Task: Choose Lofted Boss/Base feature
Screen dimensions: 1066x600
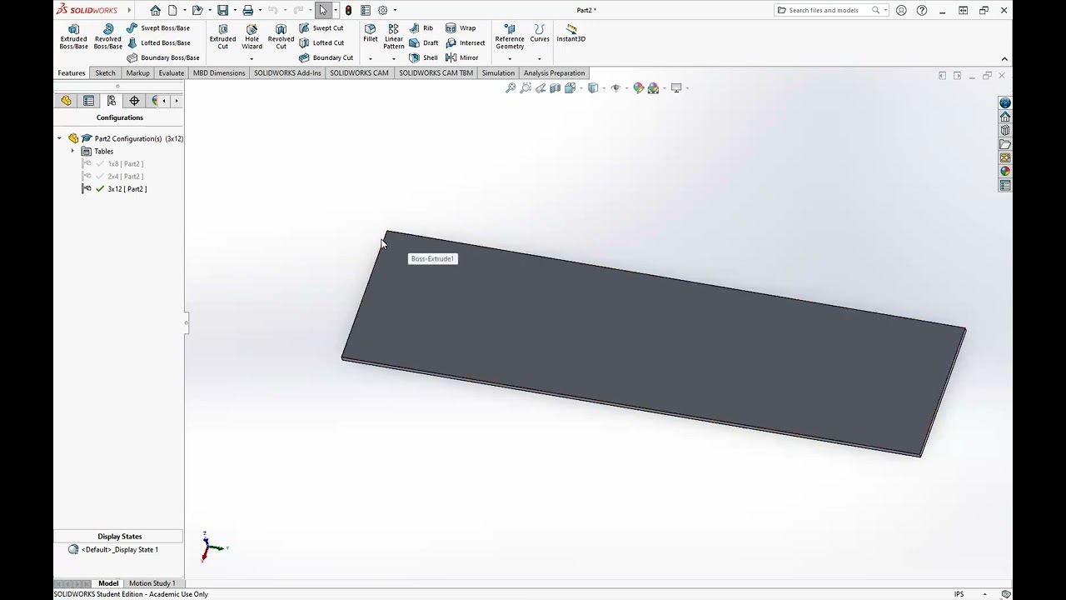Action: click(x=158, y=42)
